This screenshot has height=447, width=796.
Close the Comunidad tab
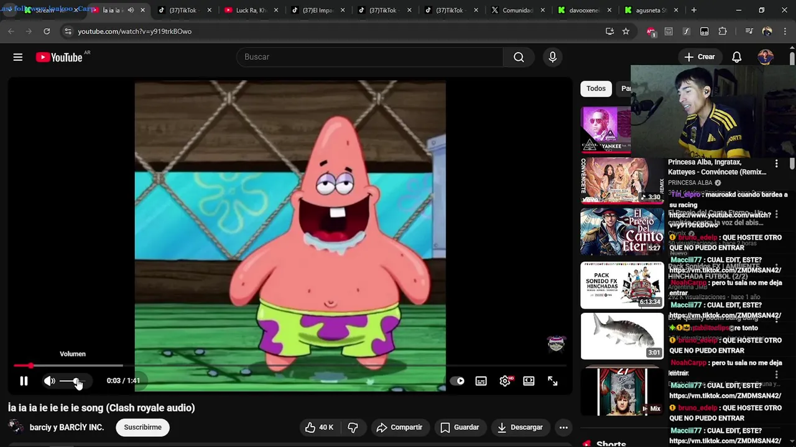click(543, 10)
